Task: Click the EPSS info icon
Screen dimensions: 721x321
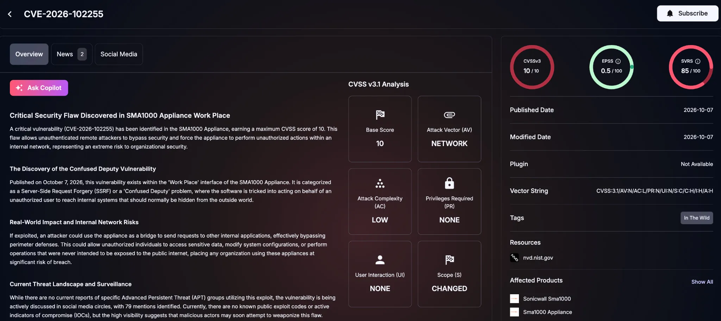Action: click(618, 61)
